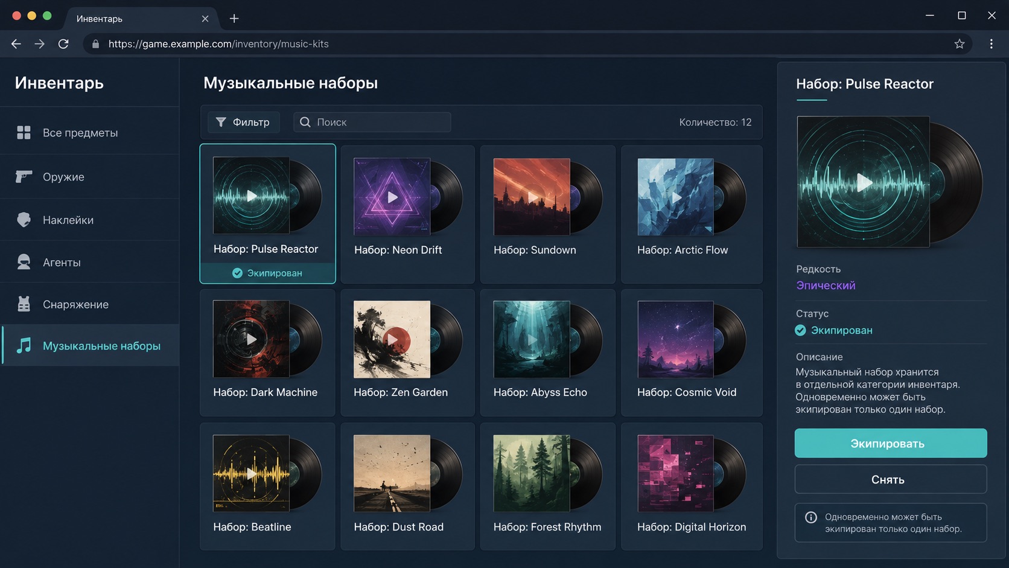Play large Pulse Reactor preview in details panel

864,182
